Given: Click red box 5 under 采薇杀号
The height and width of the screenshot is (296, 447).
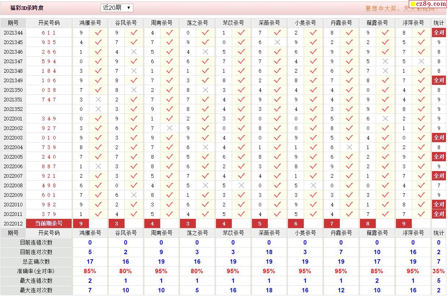Looking at the screenshot, I should 260,223.
